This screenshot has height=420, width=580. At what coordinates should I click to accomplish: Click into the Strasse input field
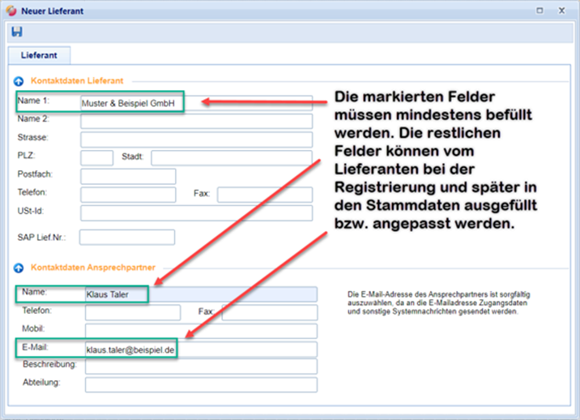click(x=196, y=139)
